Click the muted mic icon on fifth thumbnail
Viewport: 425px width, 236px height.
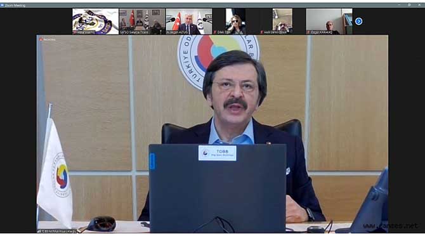[x=262, y=32]
